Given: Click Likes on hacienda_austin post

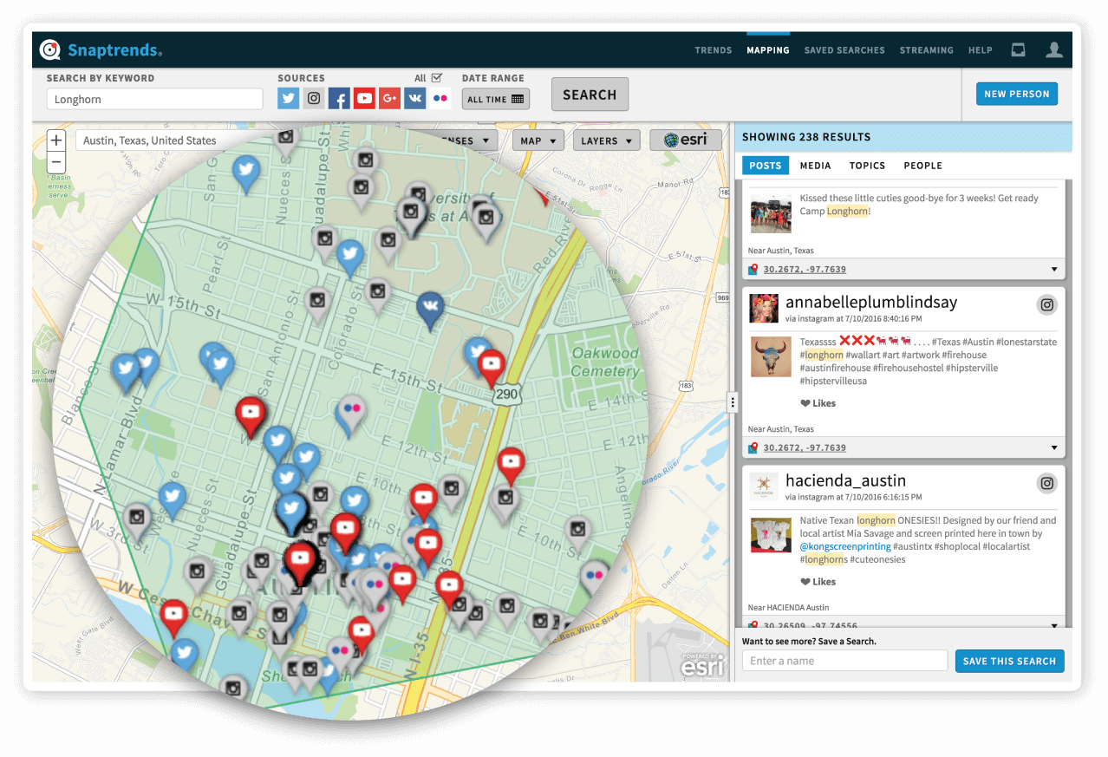Looking at the screenshot, I should pyautogui.click(x=818, y=582).
